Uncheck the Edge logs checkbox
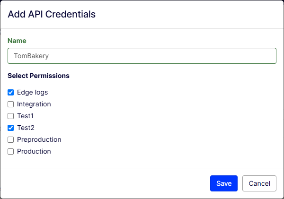The image size is (284, 199). click(11, 93)
